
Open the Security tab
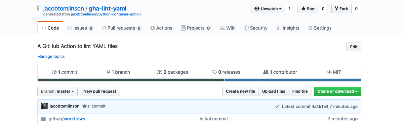coord(256,28)
